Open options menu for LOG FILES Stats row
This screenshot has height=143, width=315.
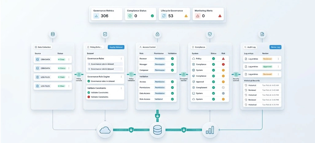(69, 77)
